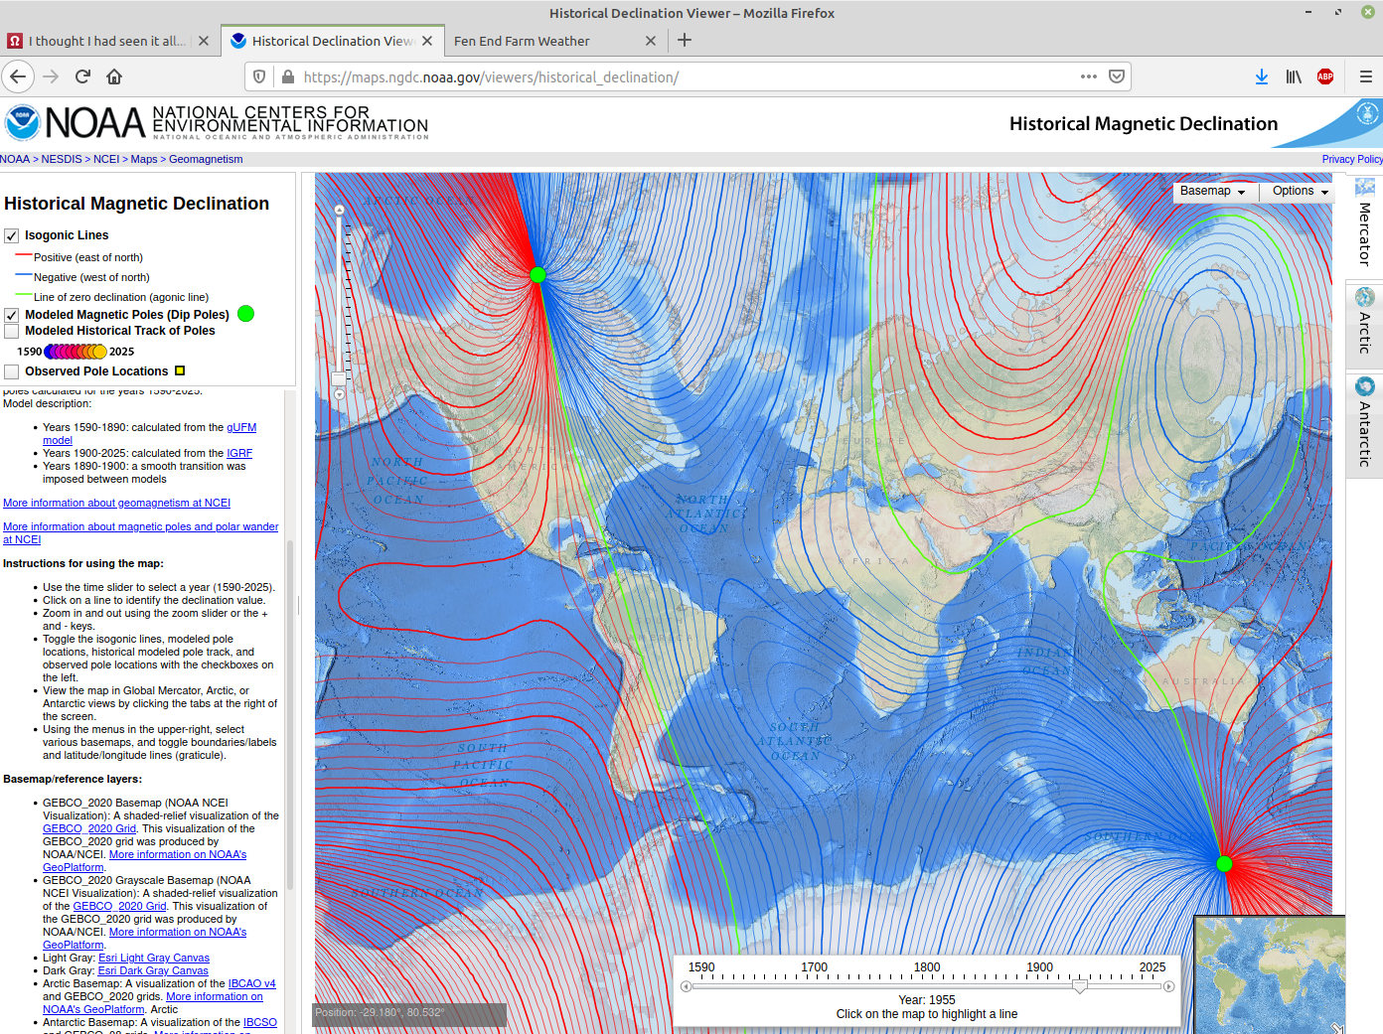The image size is (1383, 1034).
Task: Open the Firefox downloads arrow
Action: click(1261, 76)
